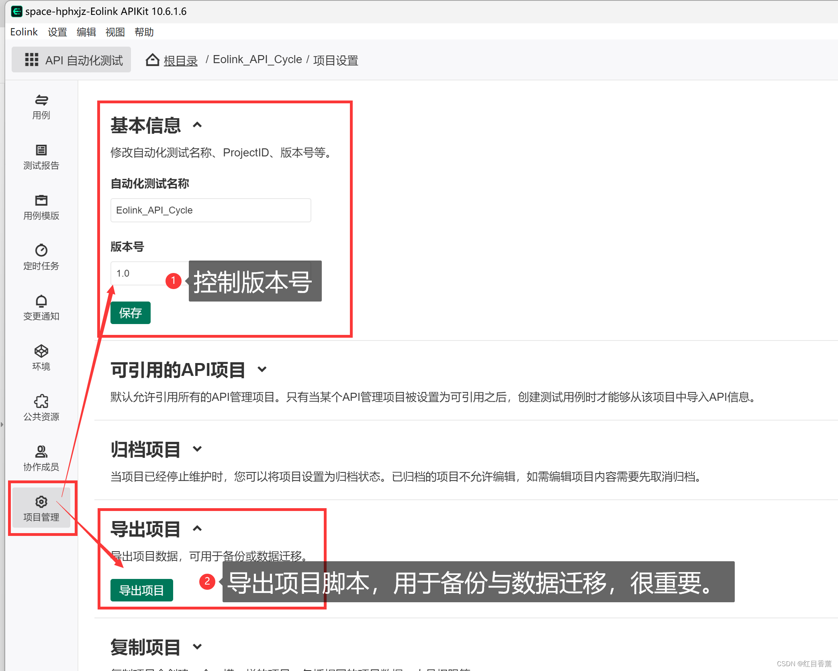The width and height of the screenshot is (838, 671).
Task: Click the home icon beside 根目录
Action: pos(152,60)
